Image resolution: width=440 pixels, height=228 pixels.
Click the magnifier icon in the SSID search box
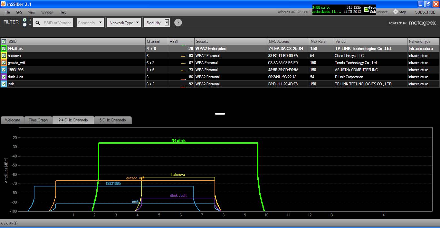coord(38,23)
